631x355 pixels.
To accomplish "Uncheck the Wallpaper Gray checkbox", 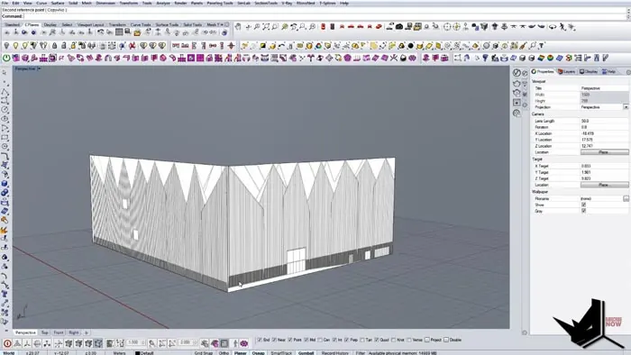I will tap(583, 211).
